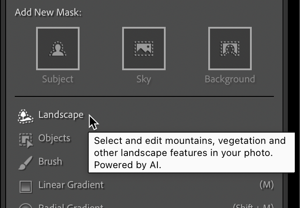Screen dimensions: 300x208
Task: Choose the Radial Gradient circle icon
Action: pyautogui.click(x=26, y=205)
